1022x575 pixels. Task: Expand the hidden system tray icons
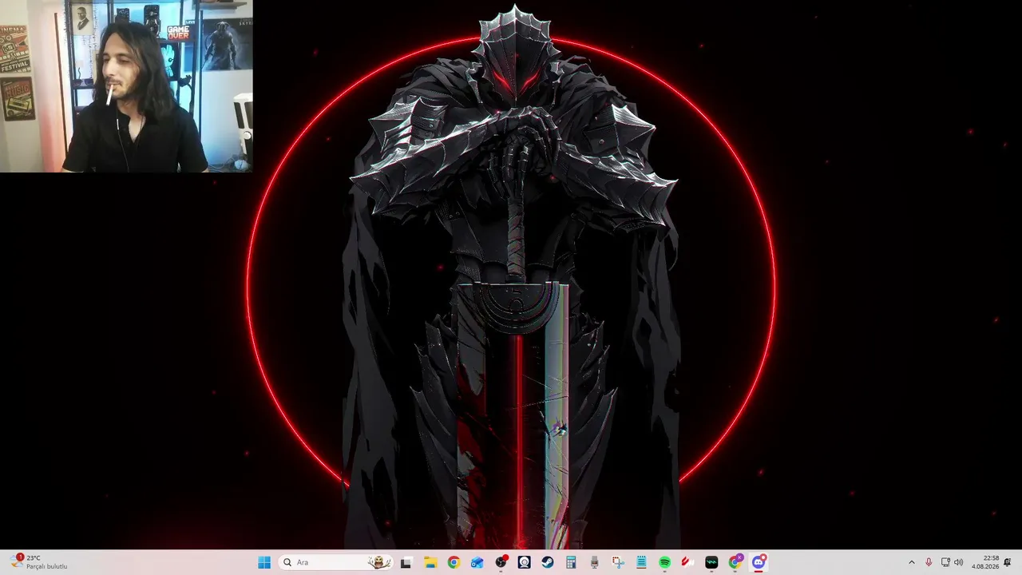click(x=912, y=562)
